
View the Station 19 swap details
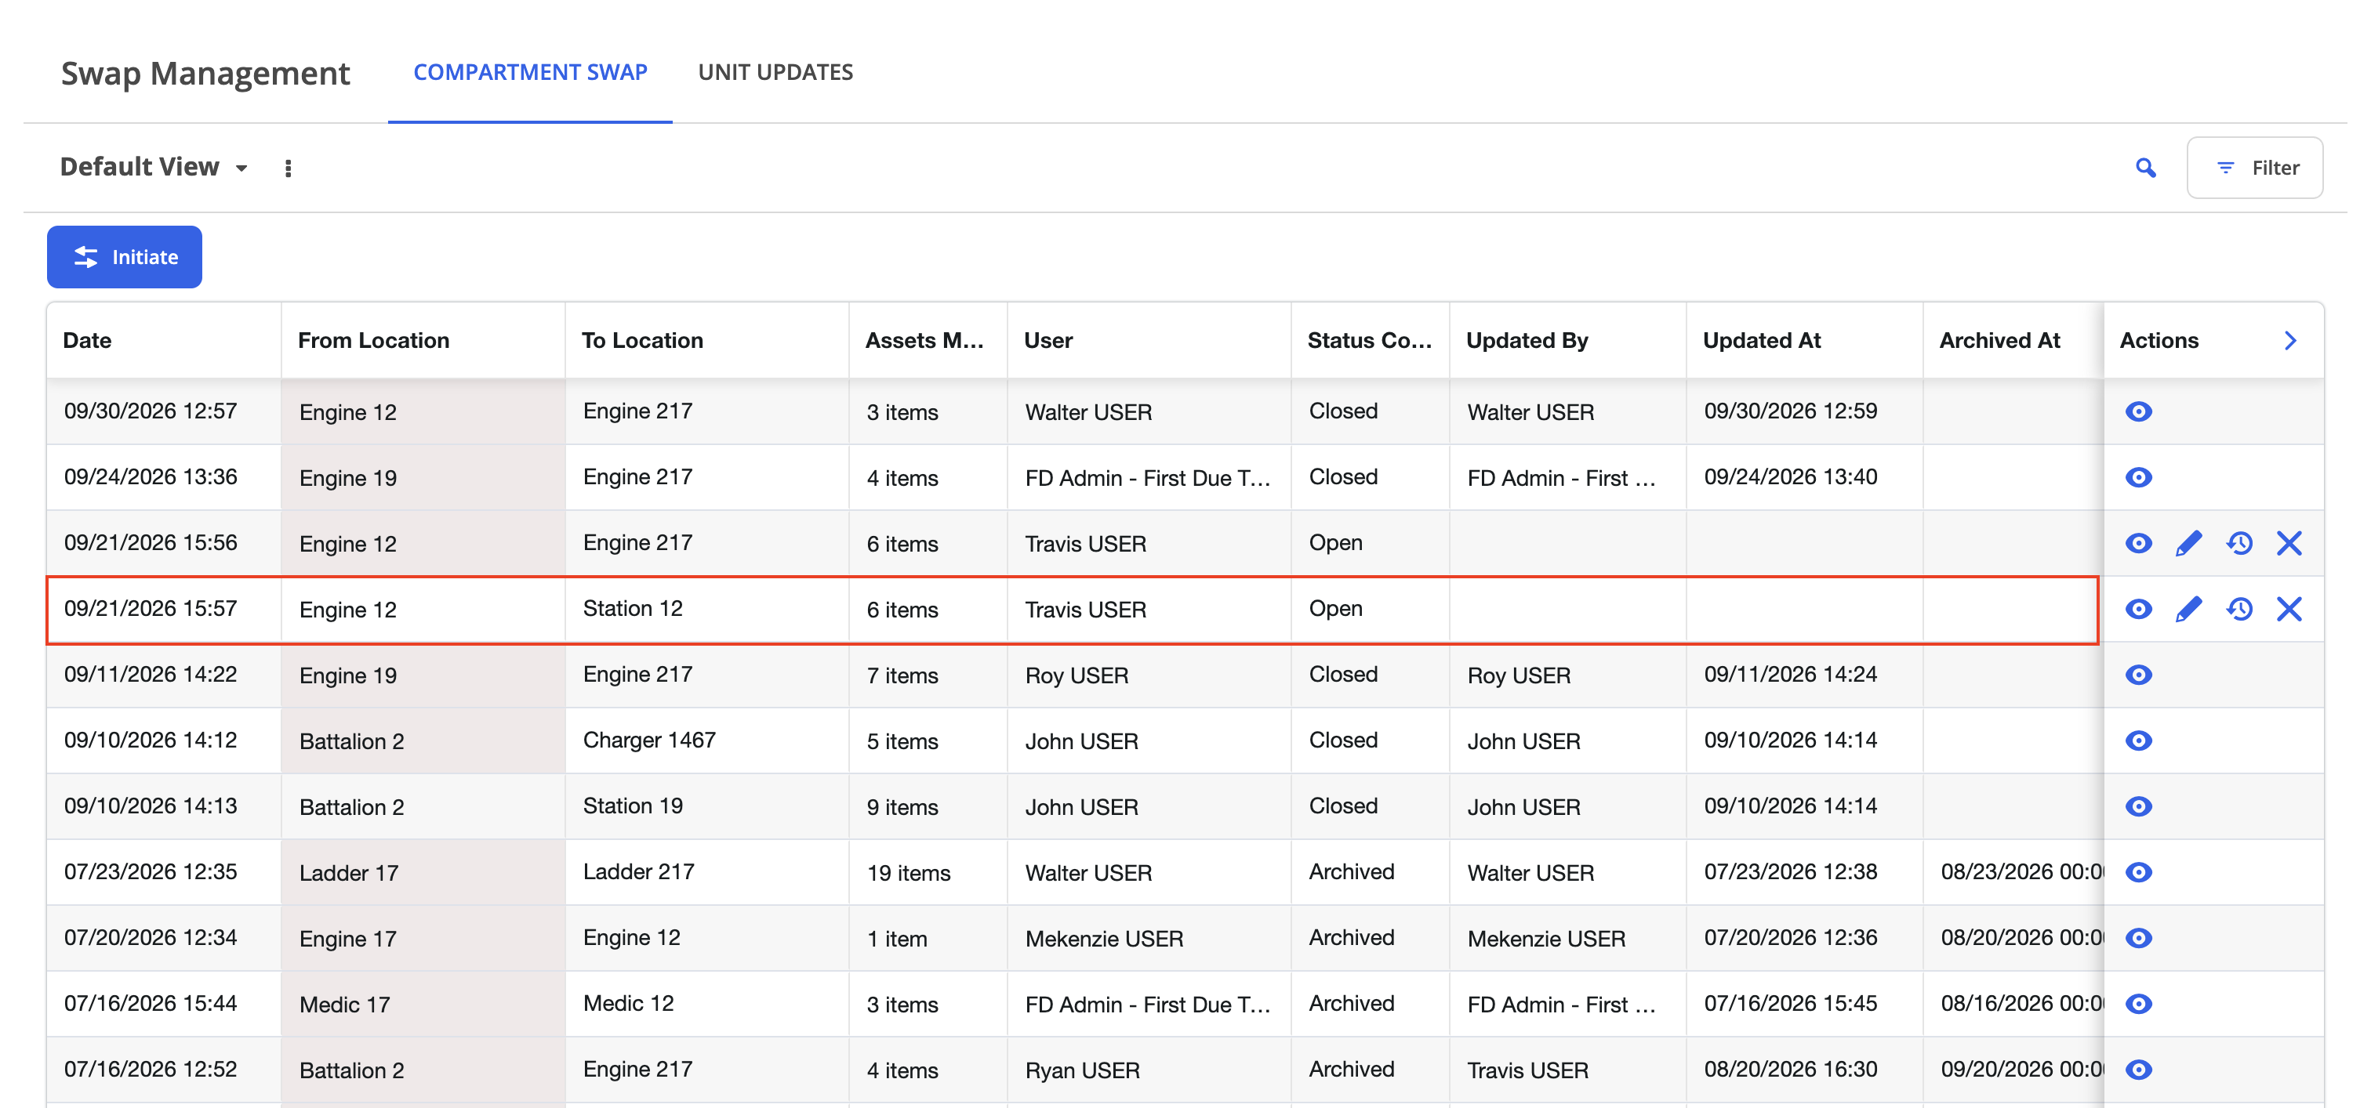click(2138, 806)
